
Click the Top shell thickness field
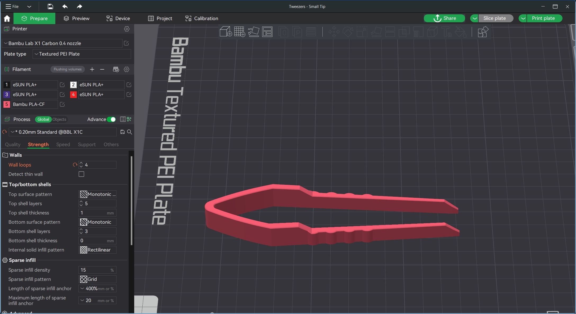pyautogui.click(x=97, y=213)
